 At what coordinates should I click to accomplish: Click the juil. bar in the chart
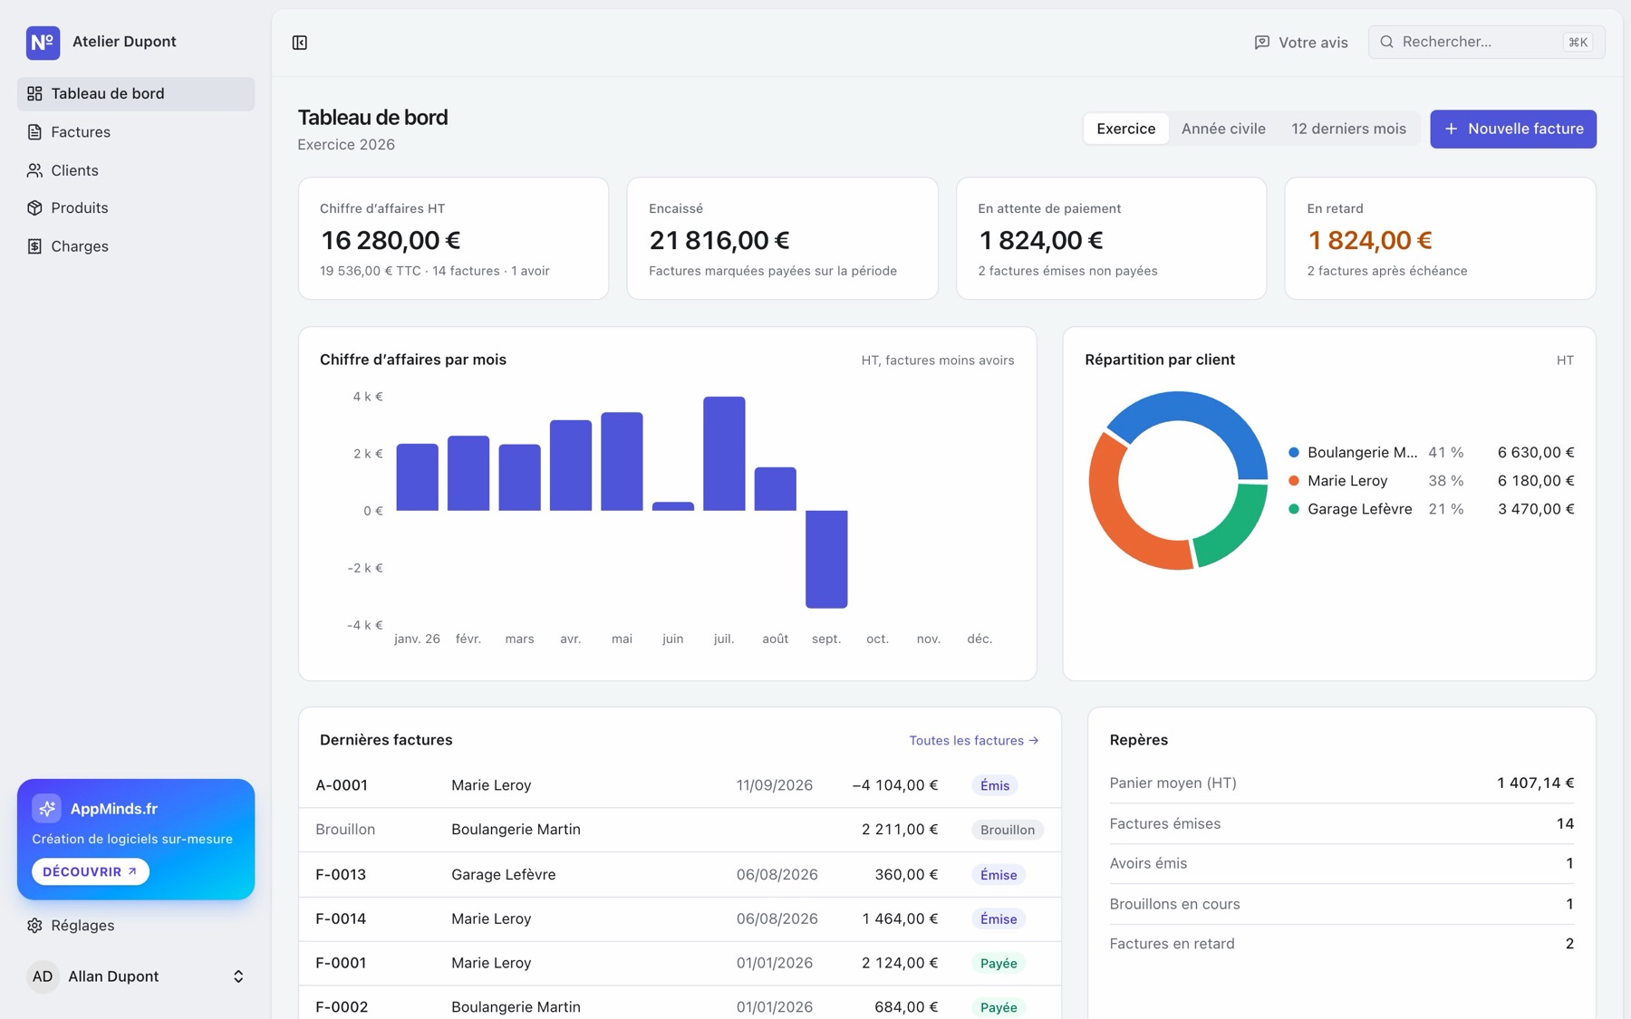pos(724,454)
